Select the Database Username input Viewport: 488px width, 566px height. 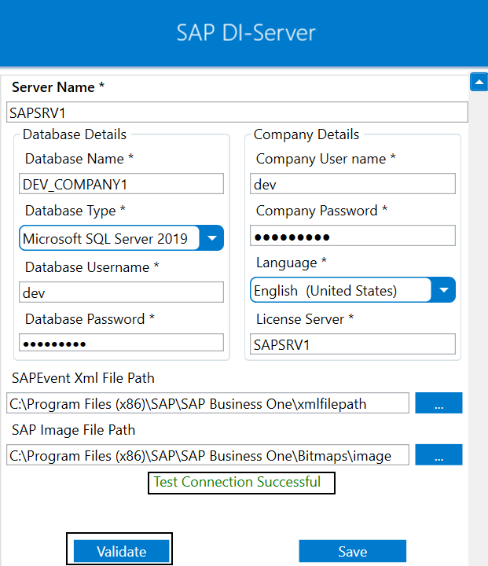click(122, 292)
